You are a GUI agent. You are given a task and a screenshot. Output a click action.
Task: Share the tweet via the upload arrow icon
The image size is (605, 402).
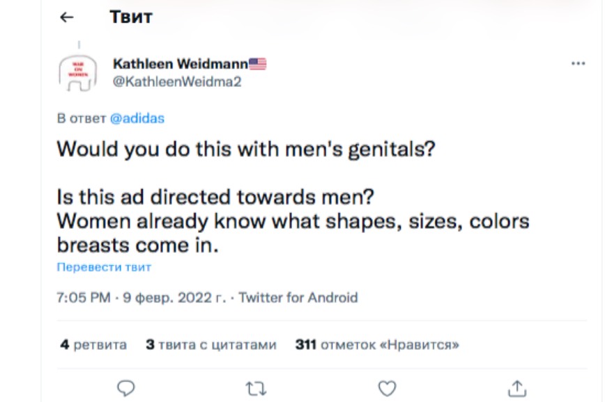(x=517, y=388)
